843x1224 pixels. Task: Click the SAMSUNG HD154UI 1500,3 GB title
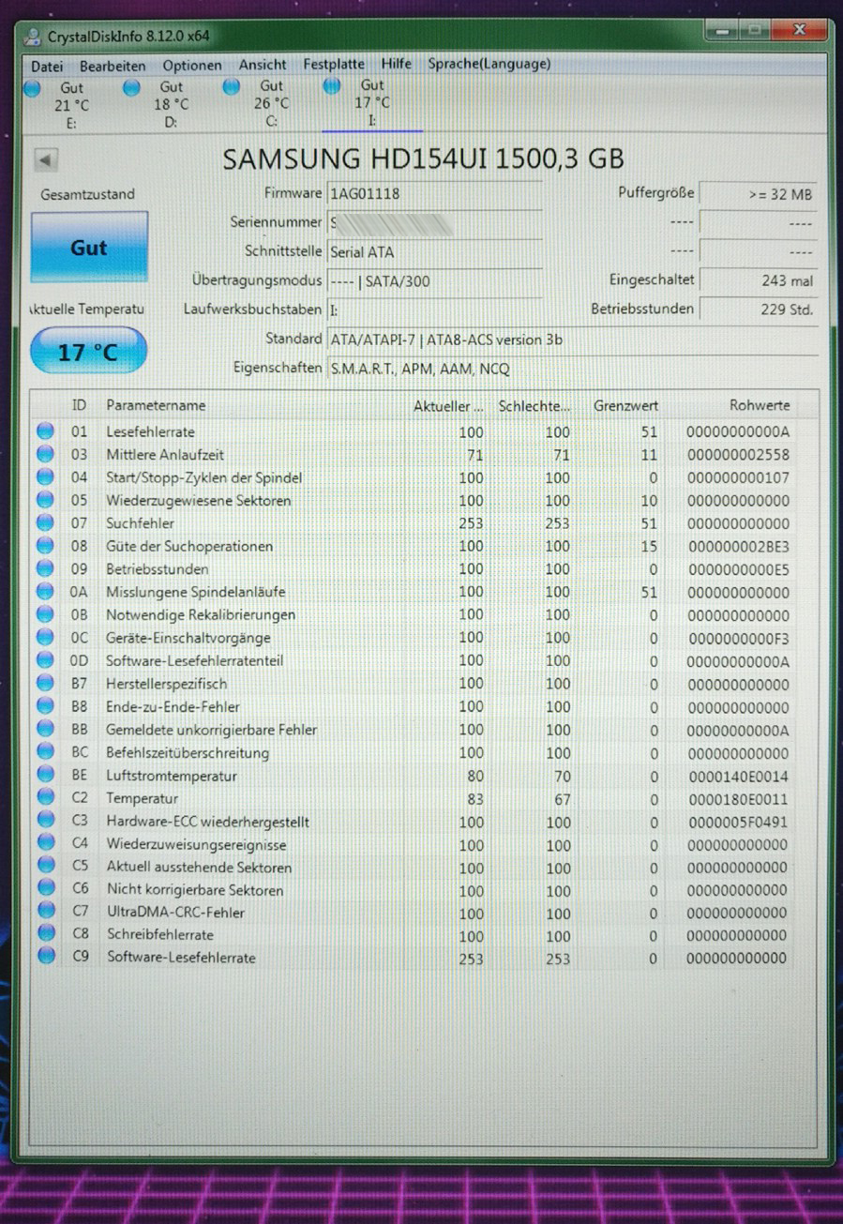[x=424, y=159]
